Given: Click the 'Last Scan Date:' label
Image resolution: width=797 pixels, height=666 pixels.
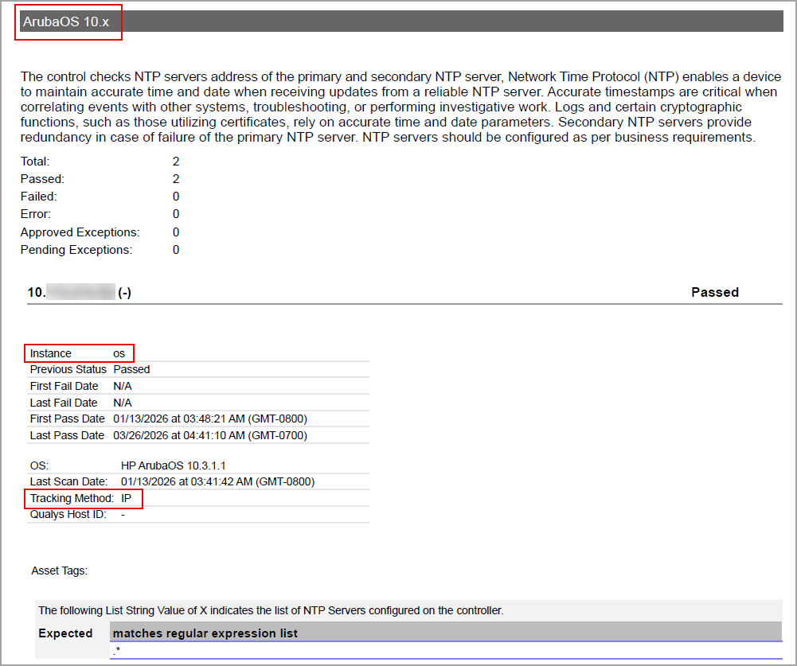Looking at the screenshot, I should tap(68, 481).
